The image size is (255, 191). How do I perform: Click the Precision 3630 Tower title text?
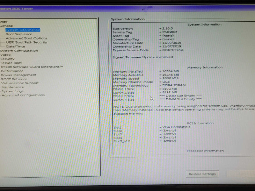[16, 9]
